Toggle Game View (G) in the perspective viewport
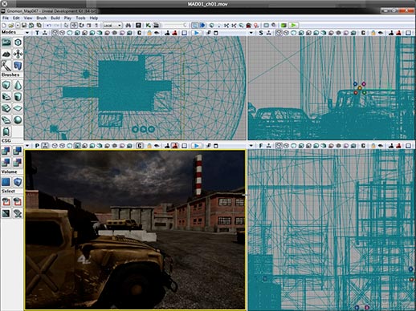Image resolution: width=416 pixels, height=311 pixels. tap(139, 146)
